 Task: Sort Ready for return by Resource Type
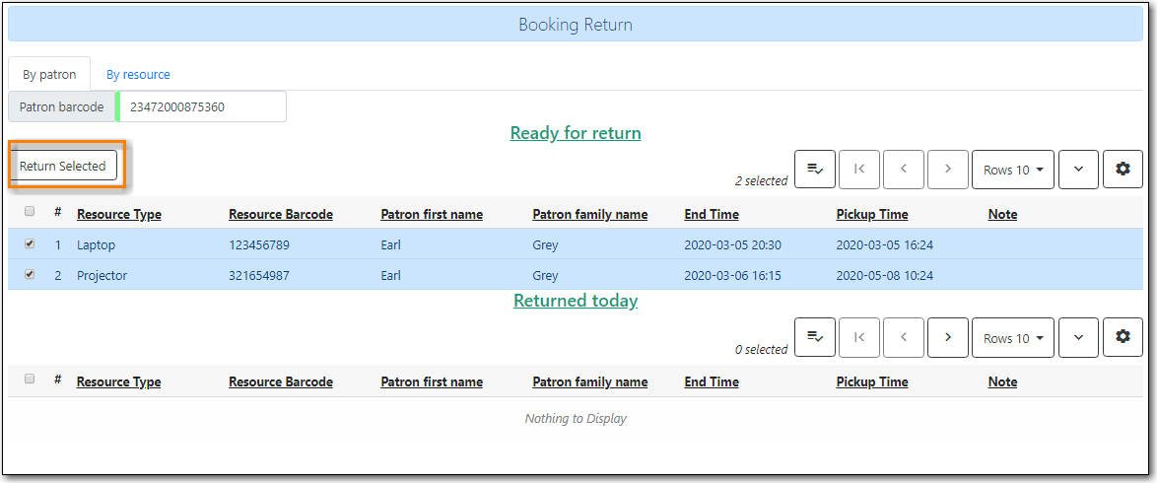point(119,215)
